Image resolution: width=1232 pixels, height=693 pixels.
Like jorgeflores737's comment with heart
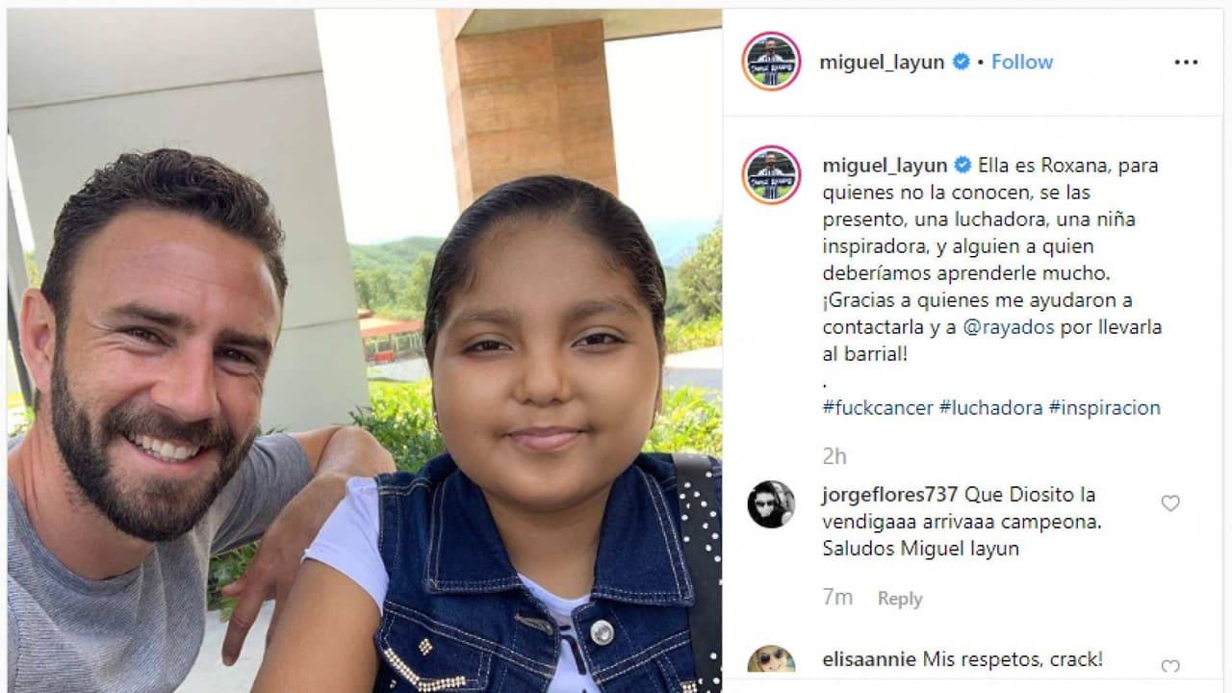1170,502
